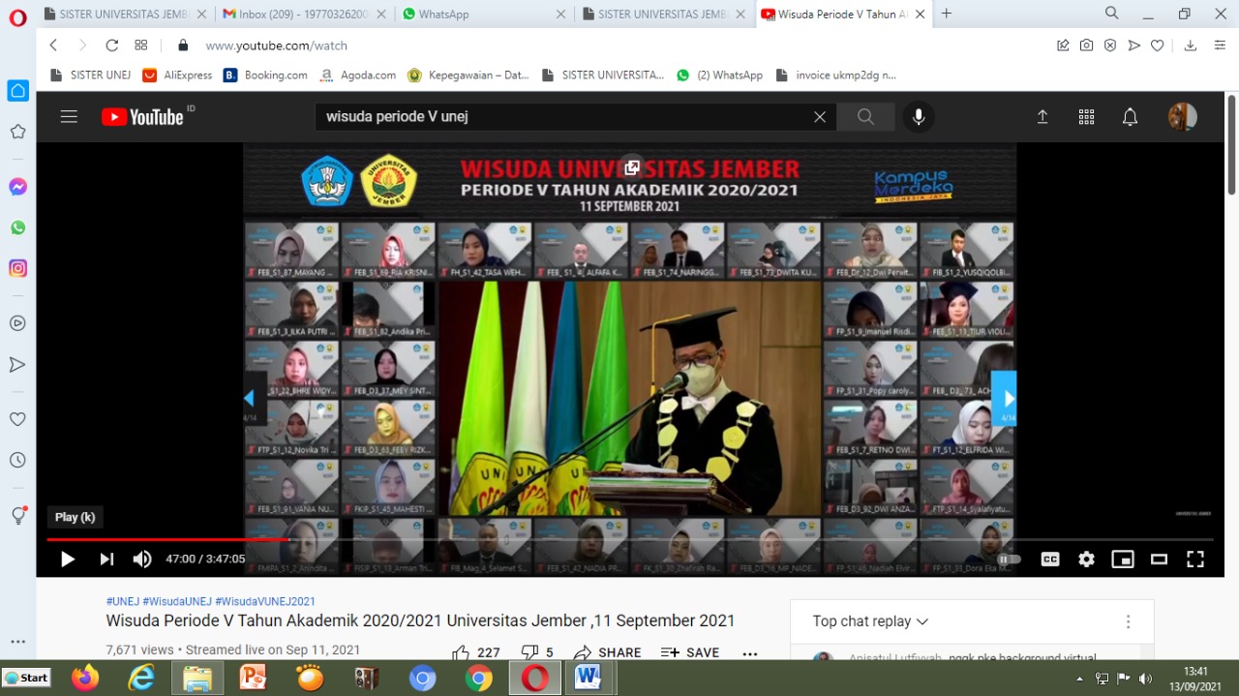Open Booking.com bookmark
This screenshot has width=1239, height=696.
tap(265, 75)
